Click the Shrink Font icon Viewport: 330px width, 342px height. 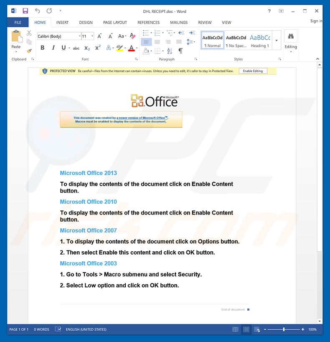click(110, 36)
